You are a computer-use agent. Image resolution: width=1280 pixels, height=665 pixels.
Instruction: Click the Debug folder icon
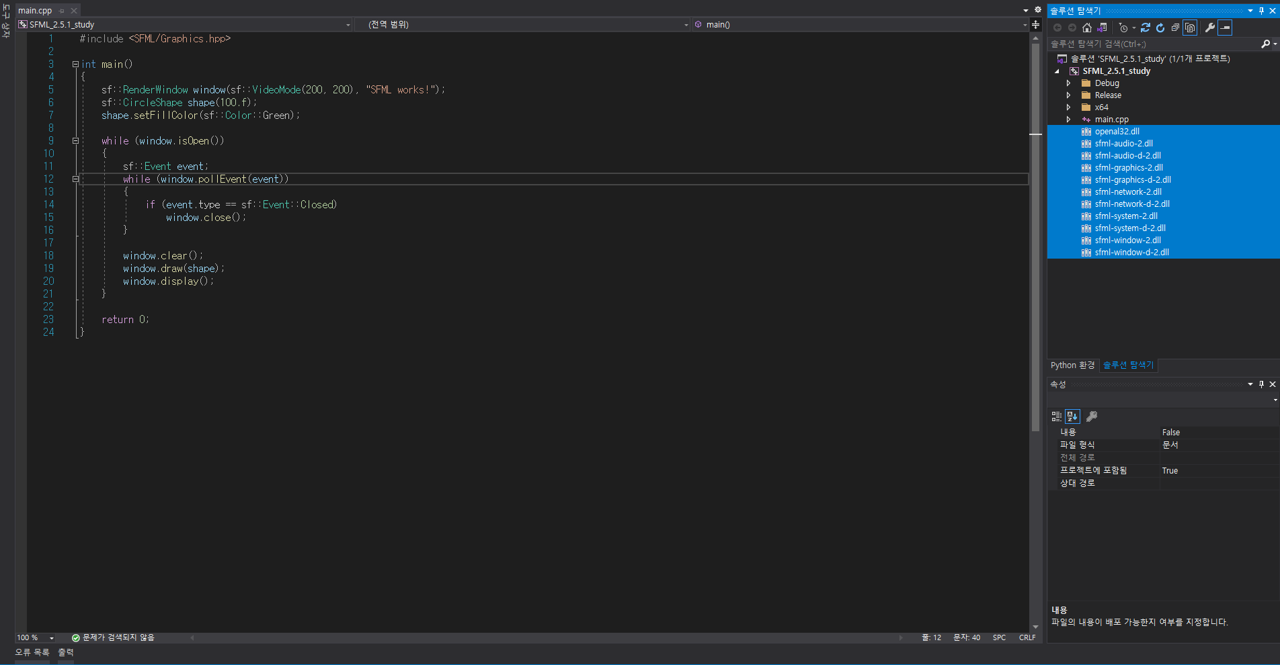pyautogui.click(x=1086, y=83)
